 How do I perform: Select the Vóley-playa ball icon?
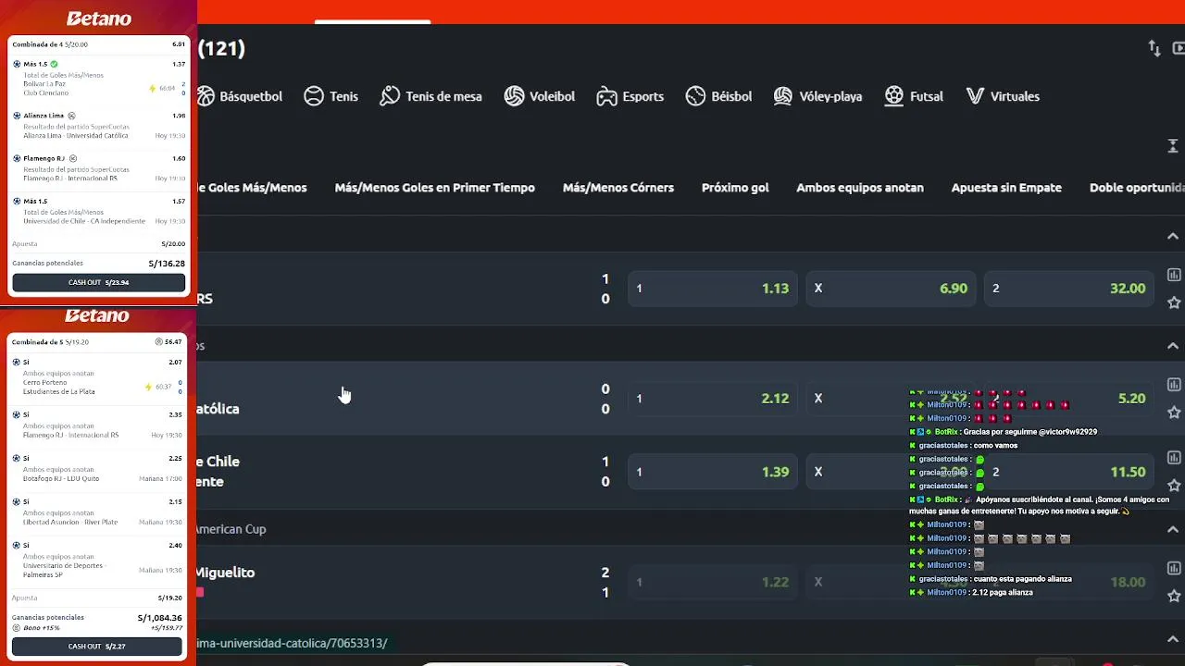[783, 96]
